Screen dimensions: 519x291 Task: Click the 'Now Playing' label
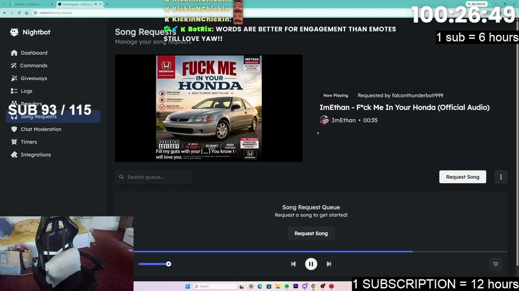(336, 95)
